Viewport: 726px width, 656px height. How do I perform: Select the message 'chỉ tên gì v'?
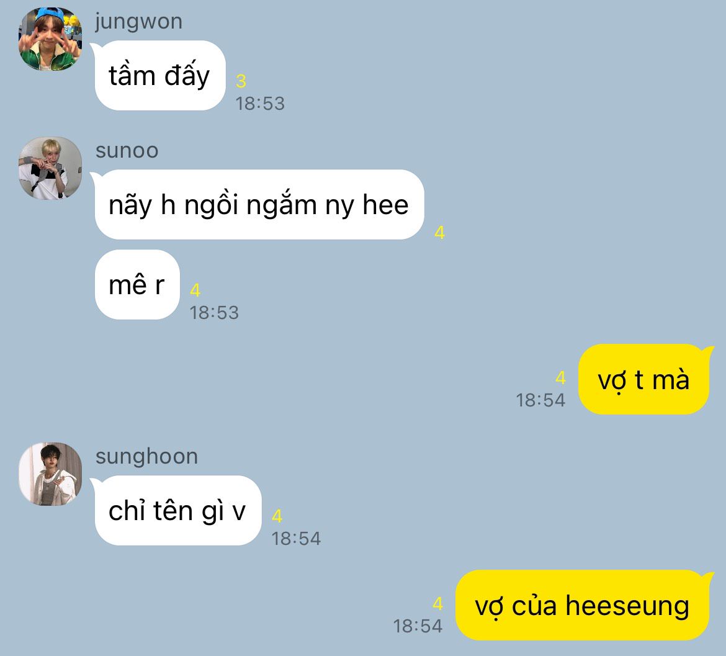tap(178, 510)
